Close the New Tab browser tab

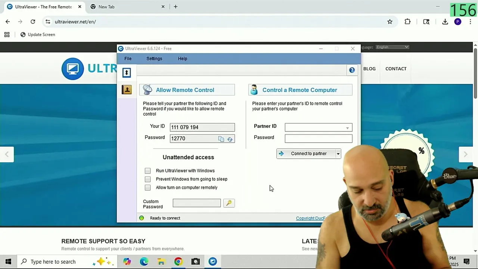[x=163, y=7]
